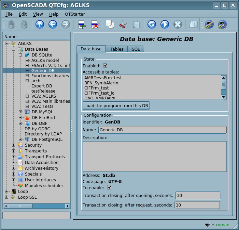Open the File menu
The width and height of the screenshot is (239, 230).
tap(9, 14)
